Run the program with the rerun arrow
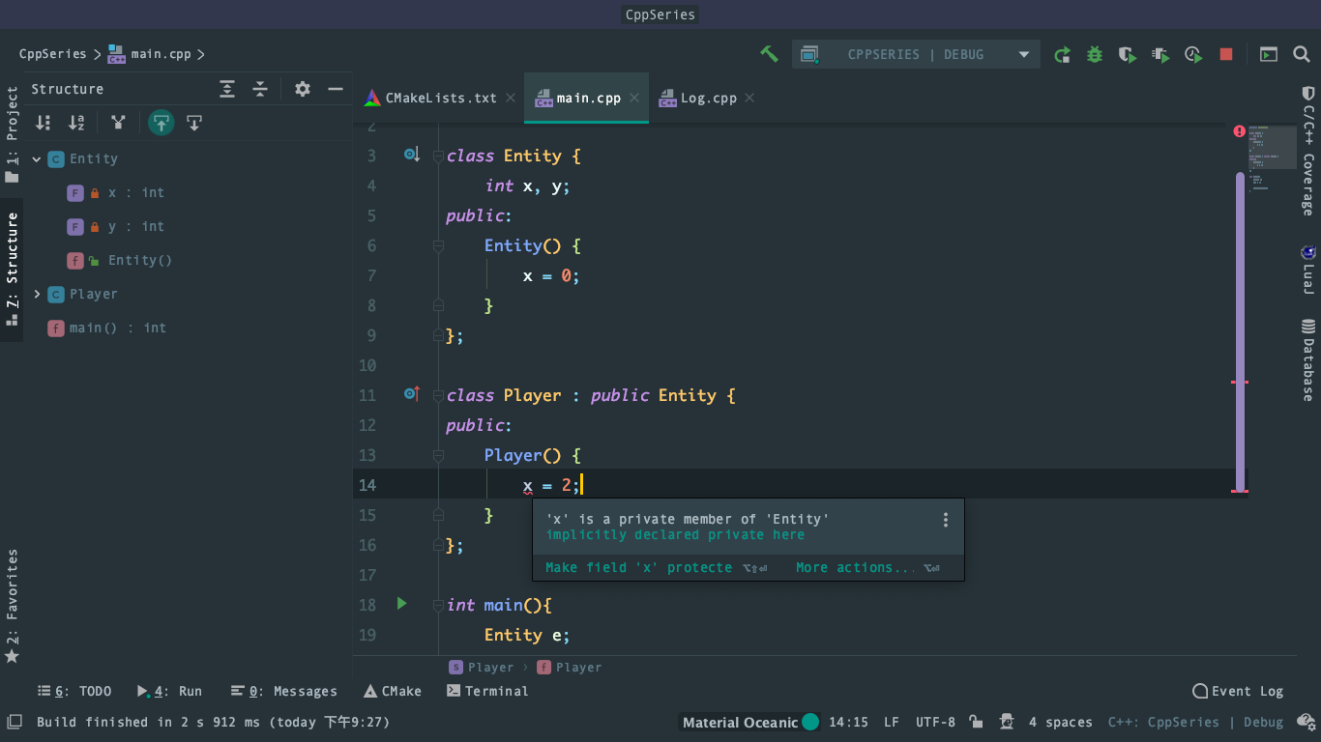1321x742 pixels. pyautogui.click(x=1062, y=55)
